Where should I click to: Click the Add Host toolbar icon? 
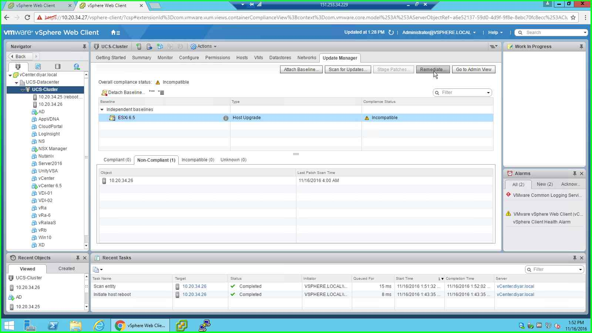tap(139, 47)
